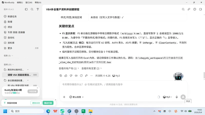Screen dimensions: 205x115
Task: Click the Hy3 model label under response
Action: (116, 76)
